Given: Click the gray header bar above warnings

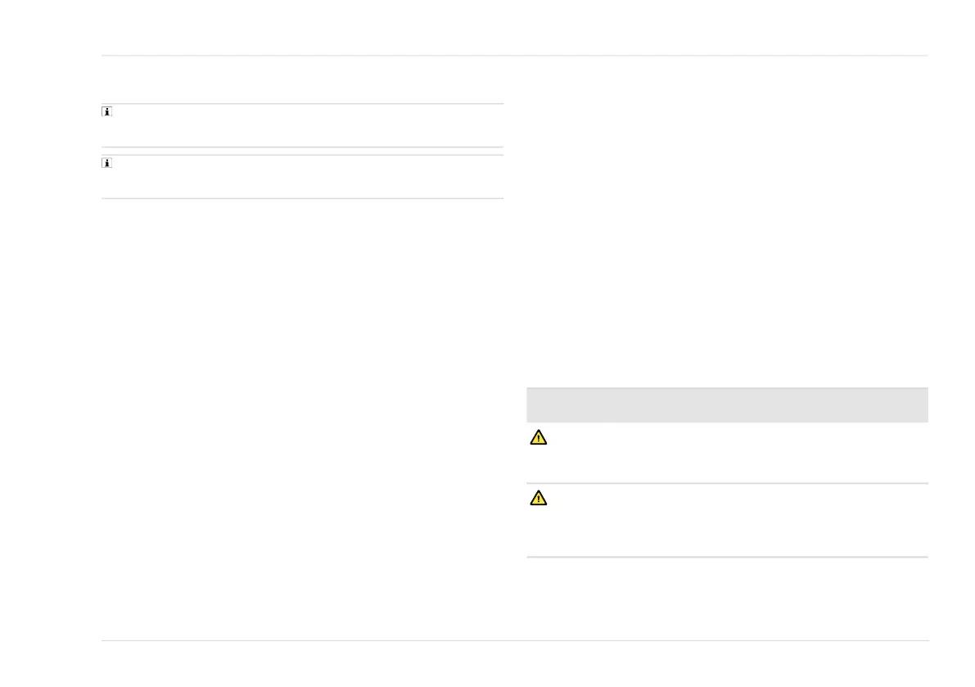Looking at the screenshot, I should [x=727, y=405].
